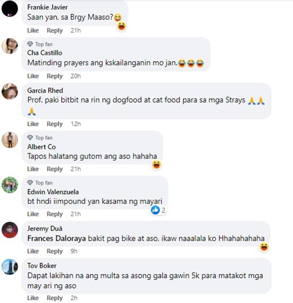Open Jeremy Duā's profile name link
Viewport: 293px width, 303px height.
[45, 228]
